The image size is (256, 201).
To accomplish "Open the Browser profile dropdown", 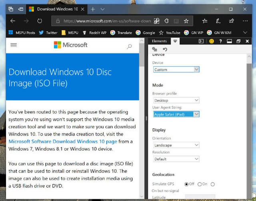I will click(176, 100).
